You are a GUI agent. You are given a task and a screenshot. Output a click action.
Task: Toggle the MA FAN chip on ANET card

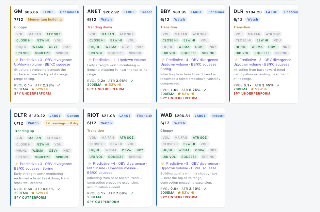click(108, 34)
